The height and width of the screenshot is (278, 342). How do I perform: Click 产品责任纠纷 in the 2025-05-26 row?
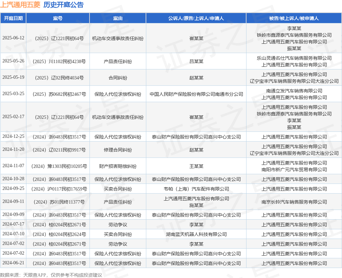(x=118, y=61)
